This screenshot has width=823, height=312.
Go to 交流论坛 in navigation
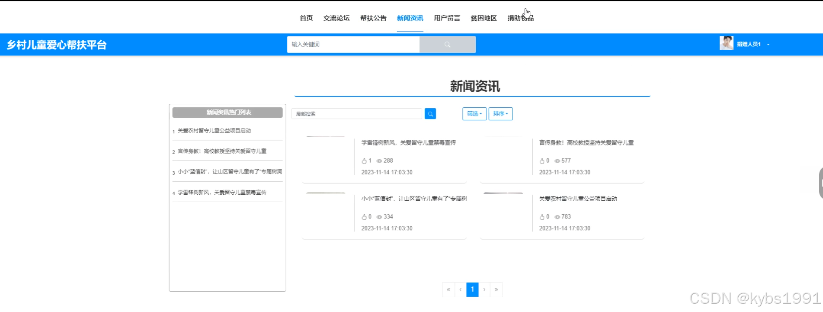tap(336, 18)
